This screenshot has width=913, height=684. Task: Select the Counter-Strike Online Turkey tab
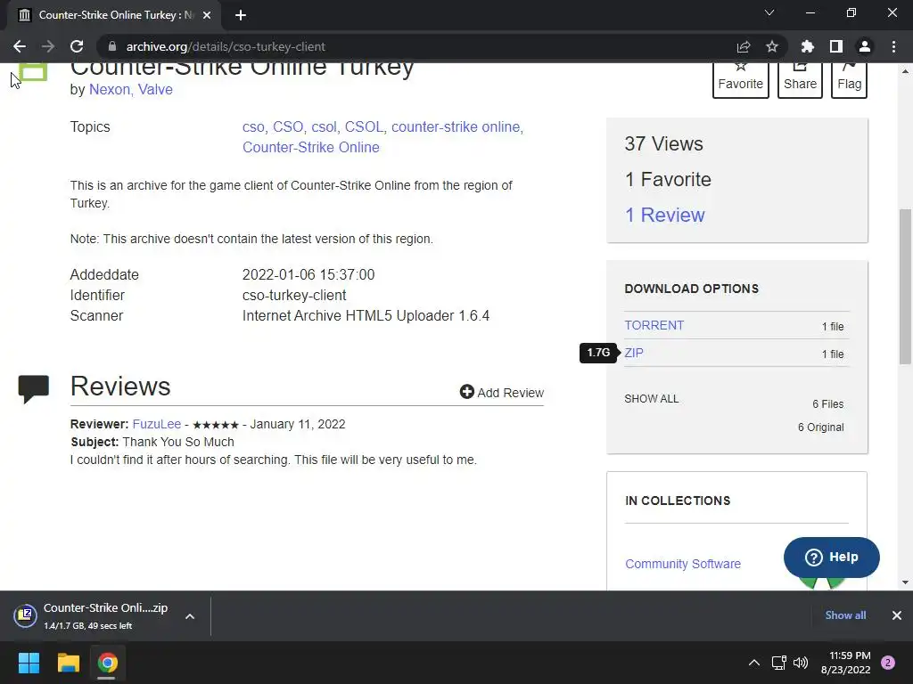pos(114,15)
